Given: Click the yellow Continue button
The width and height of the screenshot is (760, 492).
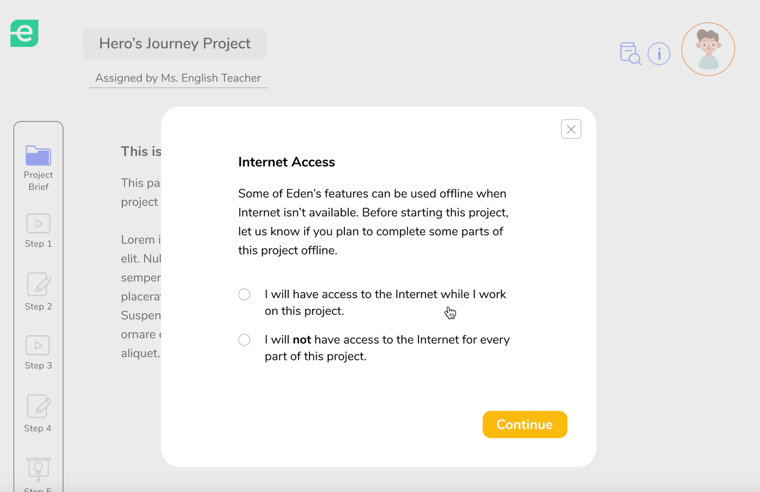Looking at the screenshot, I should coord(524,424).
